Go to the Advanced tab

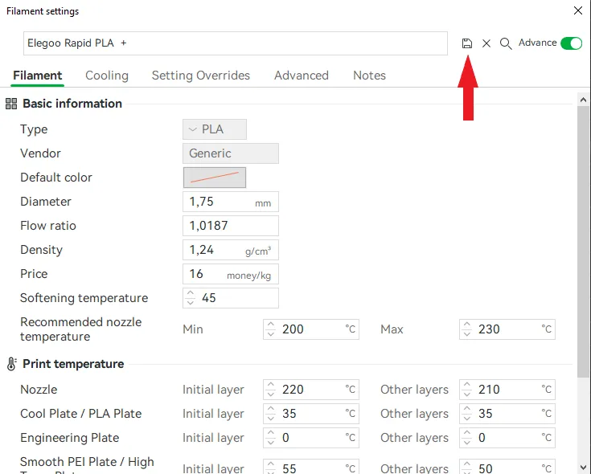click(301, 76)
